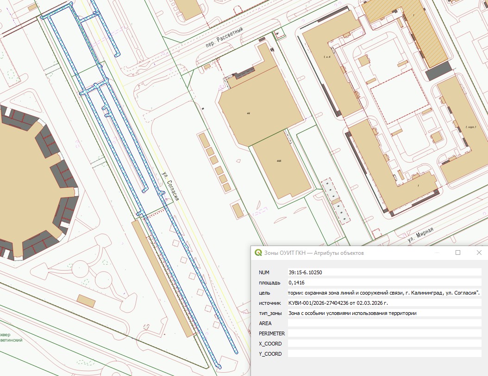
Task: Click building 44А on the map
Action: pos(279,161)
